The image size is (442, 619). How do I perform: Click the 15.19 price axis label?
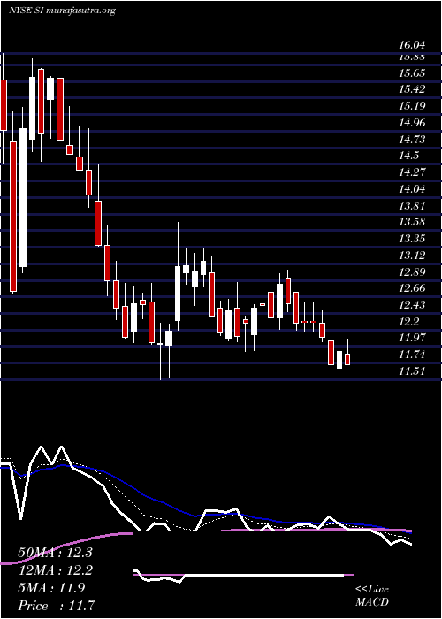click(412, 106)
